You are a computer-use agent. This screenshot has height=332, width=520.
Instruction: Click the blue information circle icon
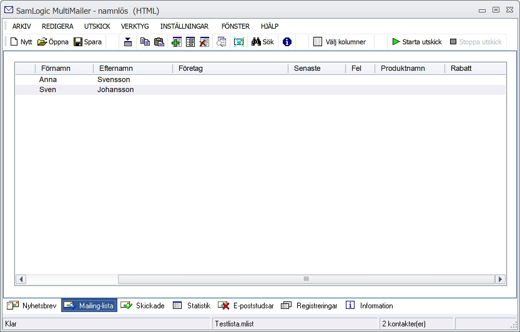[287, 42]
